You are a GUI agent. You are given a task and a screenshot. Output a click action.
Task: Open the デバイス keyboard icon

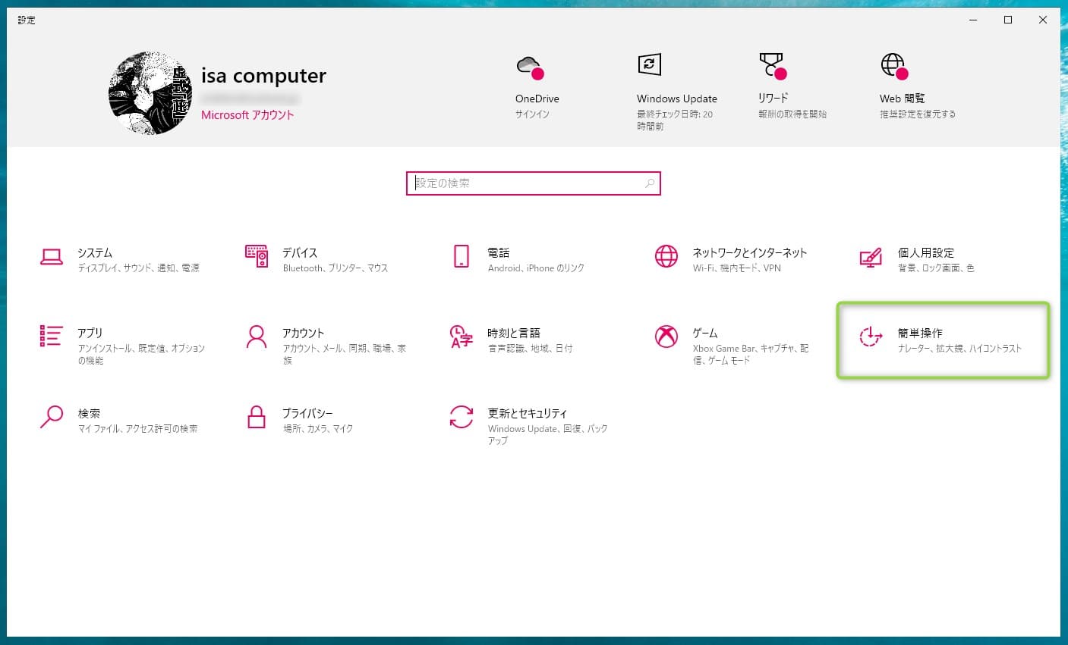coord(257,256)
